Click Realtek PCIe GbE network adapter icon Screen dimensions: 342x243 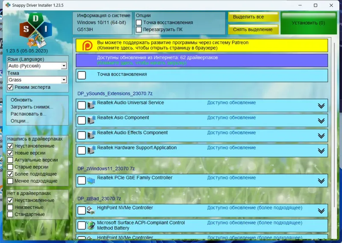(x=91, y=181)
